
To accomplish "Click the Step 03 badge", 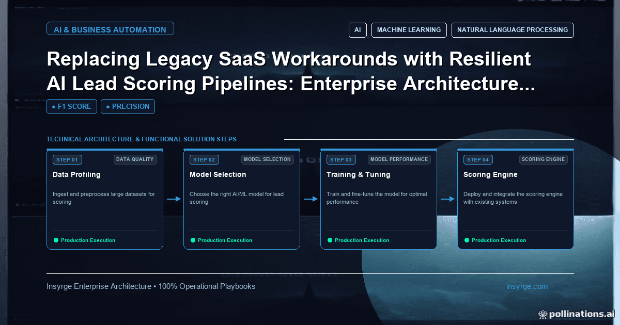I will pyautogui.click(x=341, y=160).
